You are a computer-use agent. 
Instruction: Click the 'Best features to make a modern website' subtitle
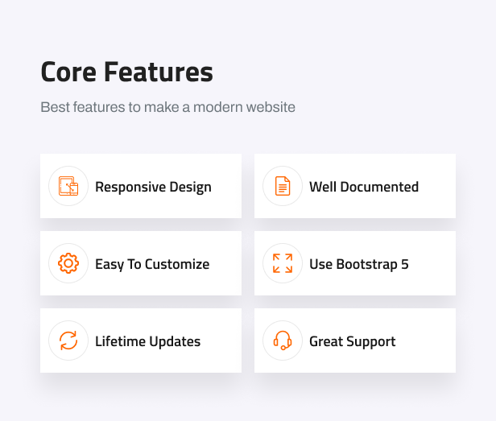pyautogui.click(x=167, y=107)
